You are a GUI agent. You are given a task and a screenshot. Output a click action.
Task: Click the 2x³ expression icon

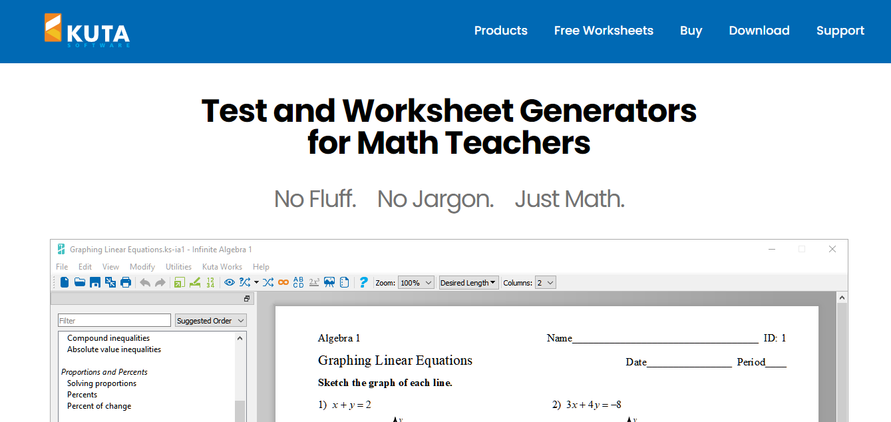click(x=314, y=282)
